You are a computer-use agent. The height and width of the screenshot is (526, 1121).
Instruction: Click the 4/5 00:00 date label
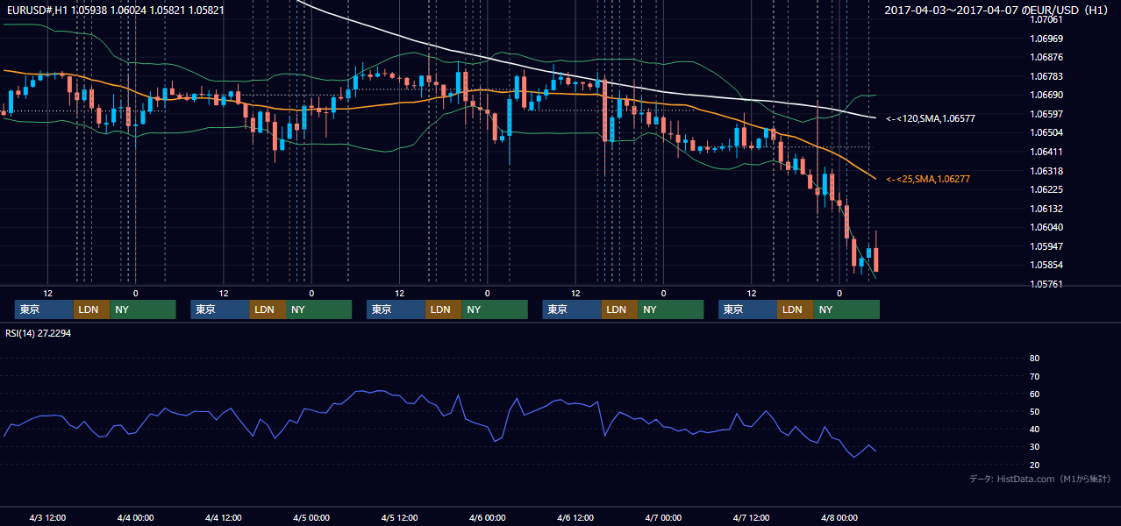311,518
